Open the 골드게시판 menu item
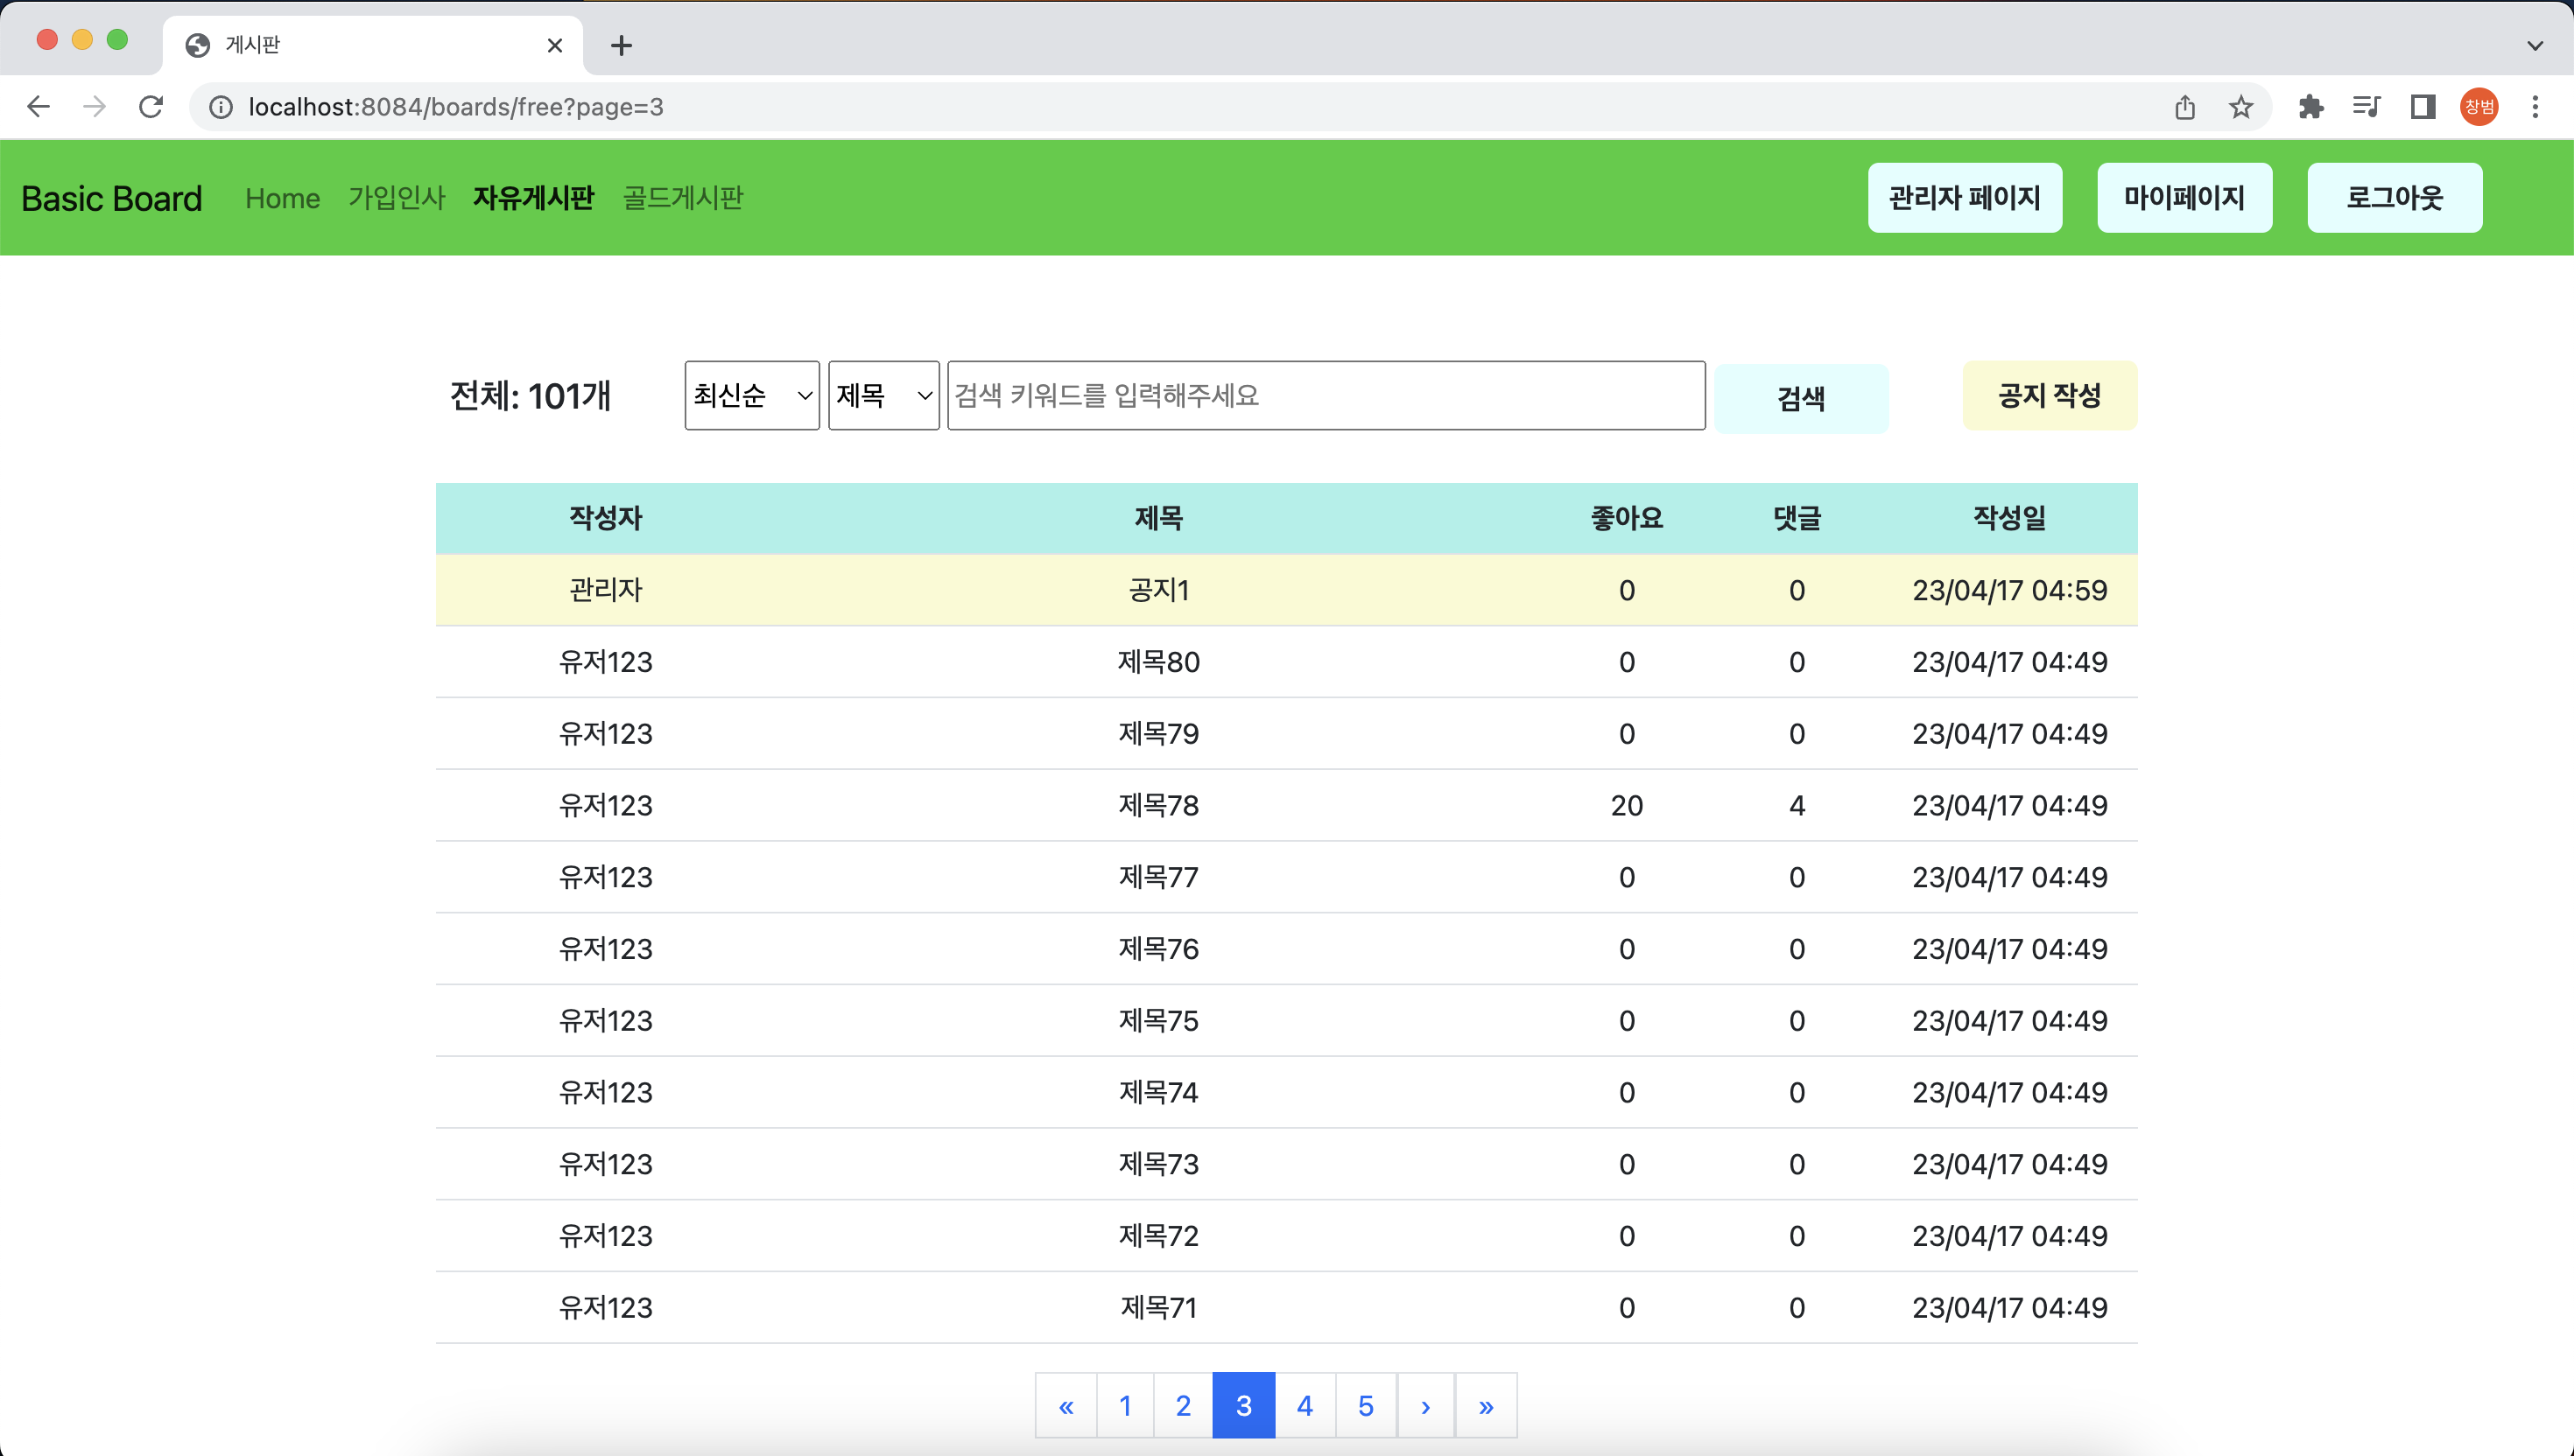Viewport: 2574px width, 1456px height. coord(682,198)
